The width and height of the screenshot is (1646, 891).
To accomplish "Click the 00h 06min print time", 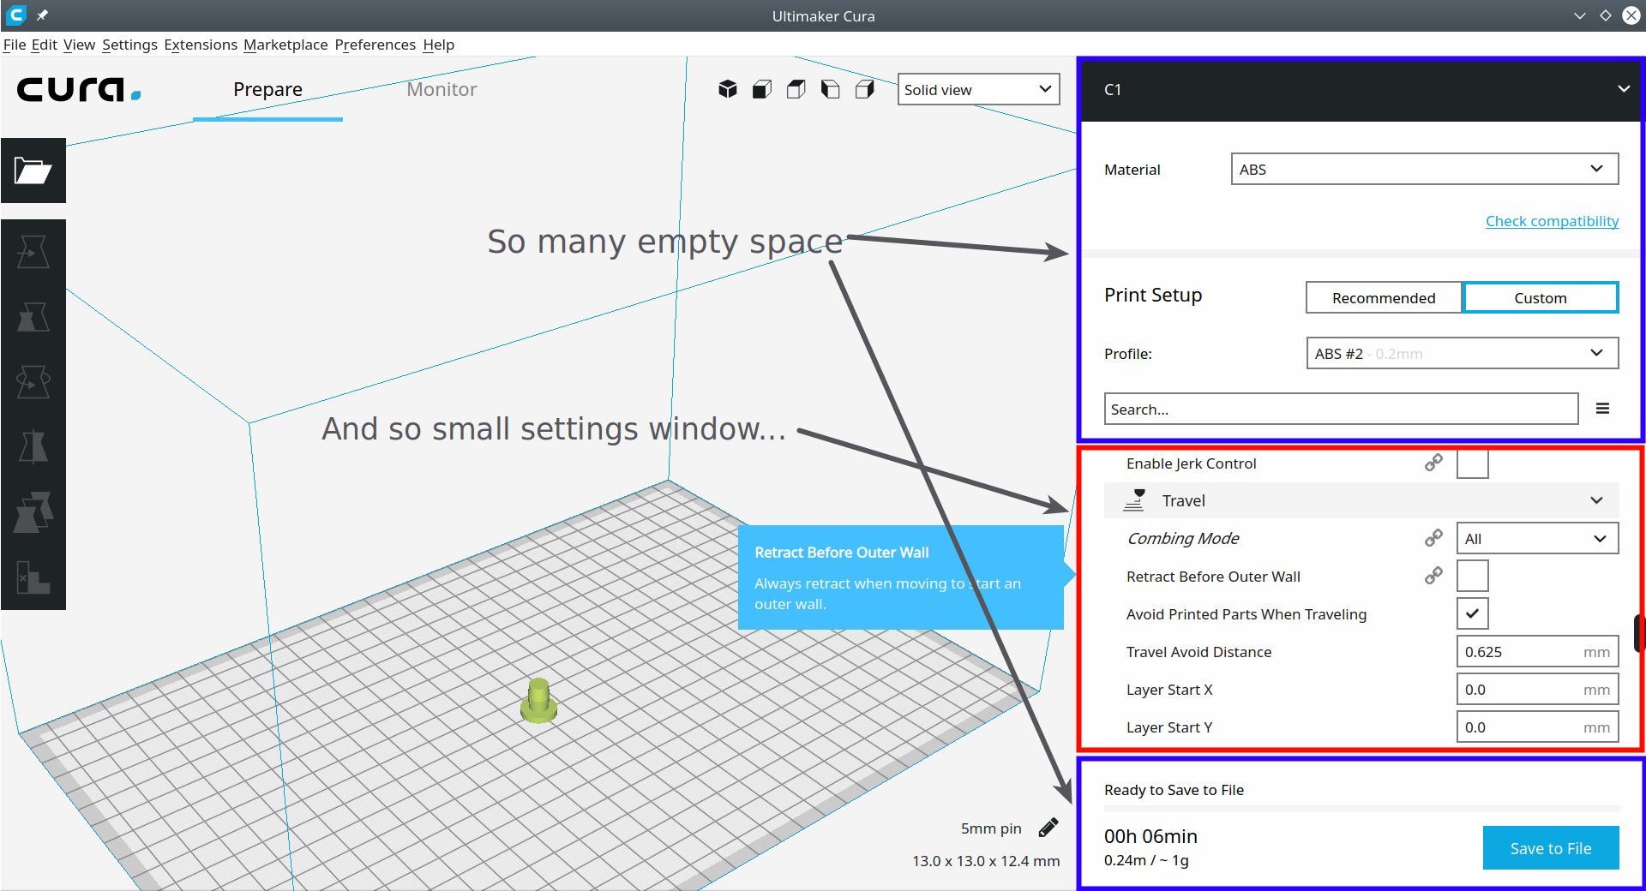I will [x=1150, y=836].
